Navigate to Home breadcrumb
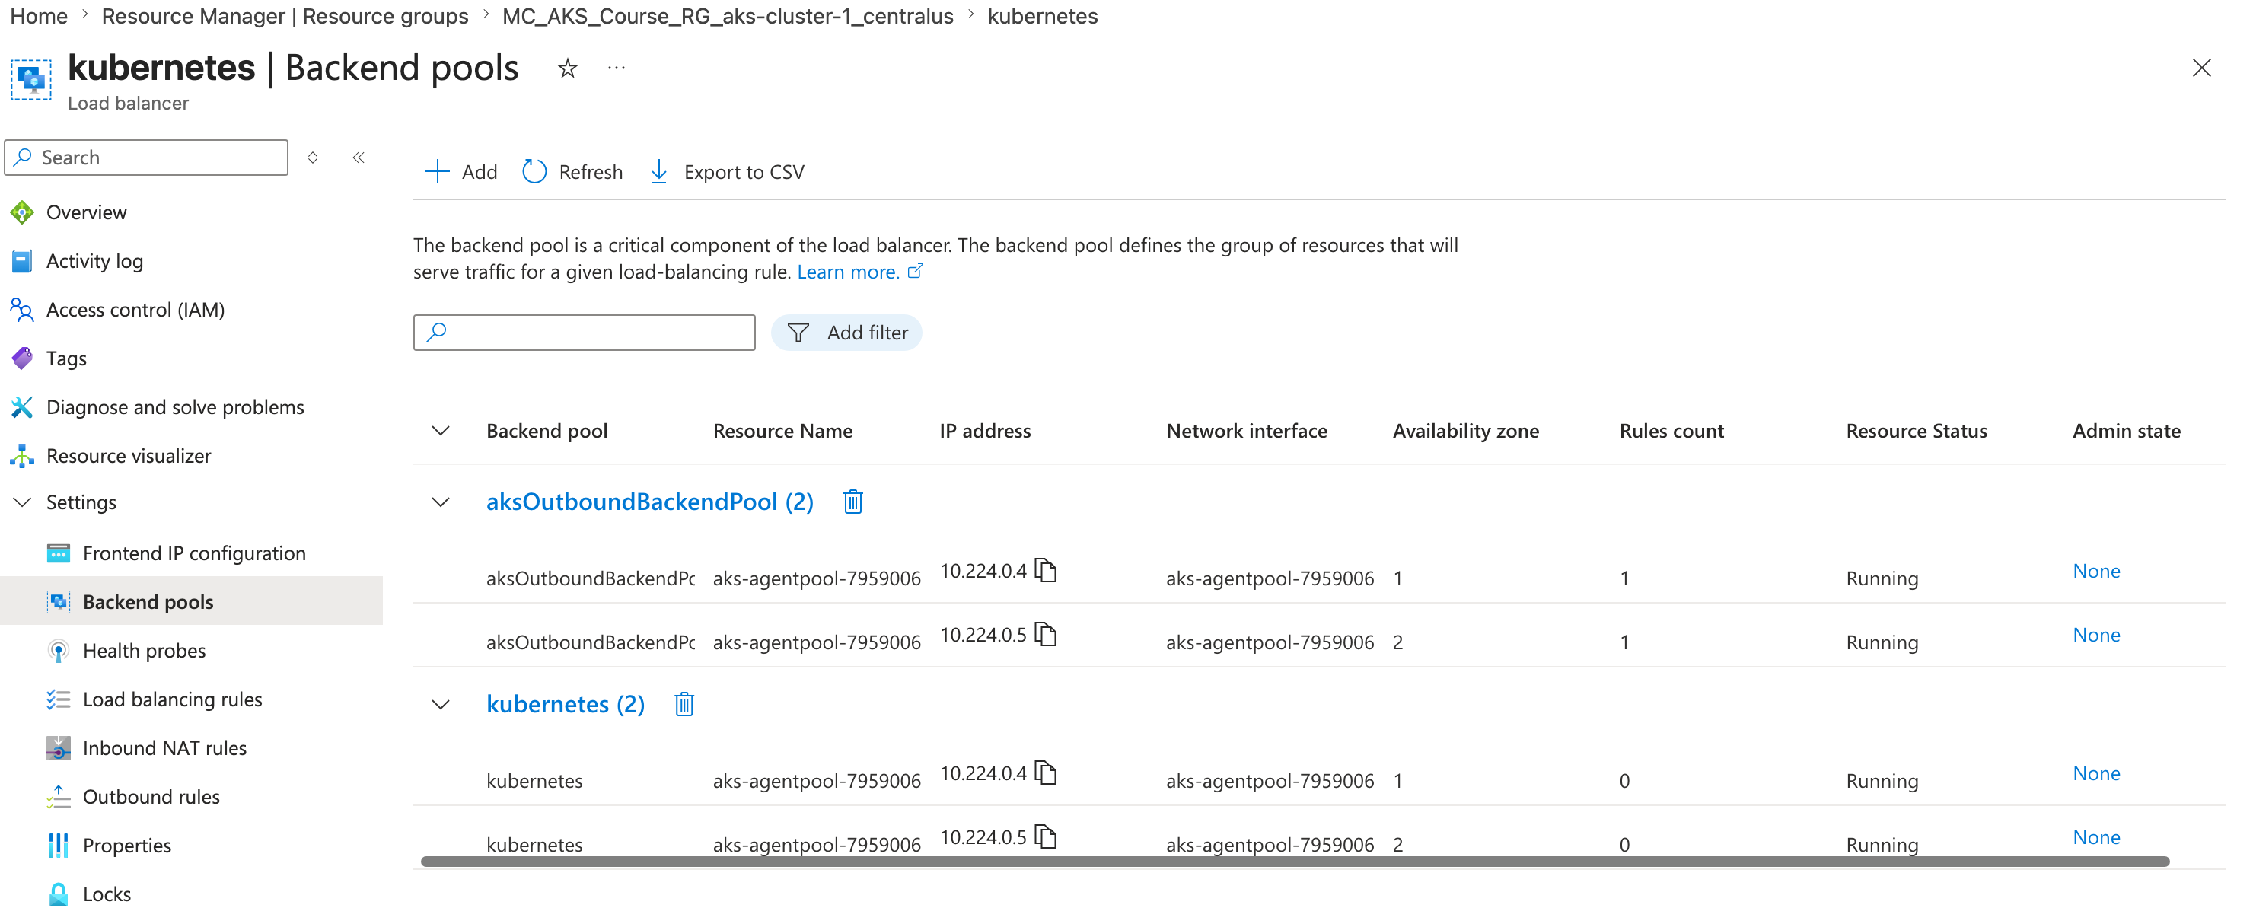 point(39,16)
